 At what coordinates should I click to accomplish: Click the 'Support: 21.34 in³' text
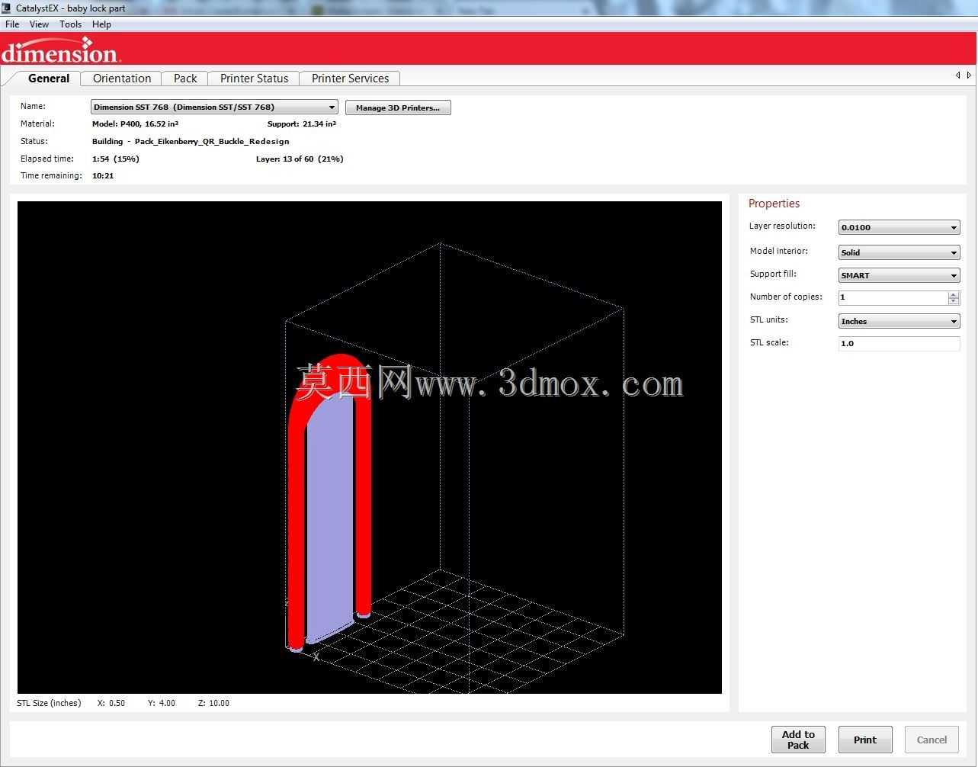tap(302, 124)
